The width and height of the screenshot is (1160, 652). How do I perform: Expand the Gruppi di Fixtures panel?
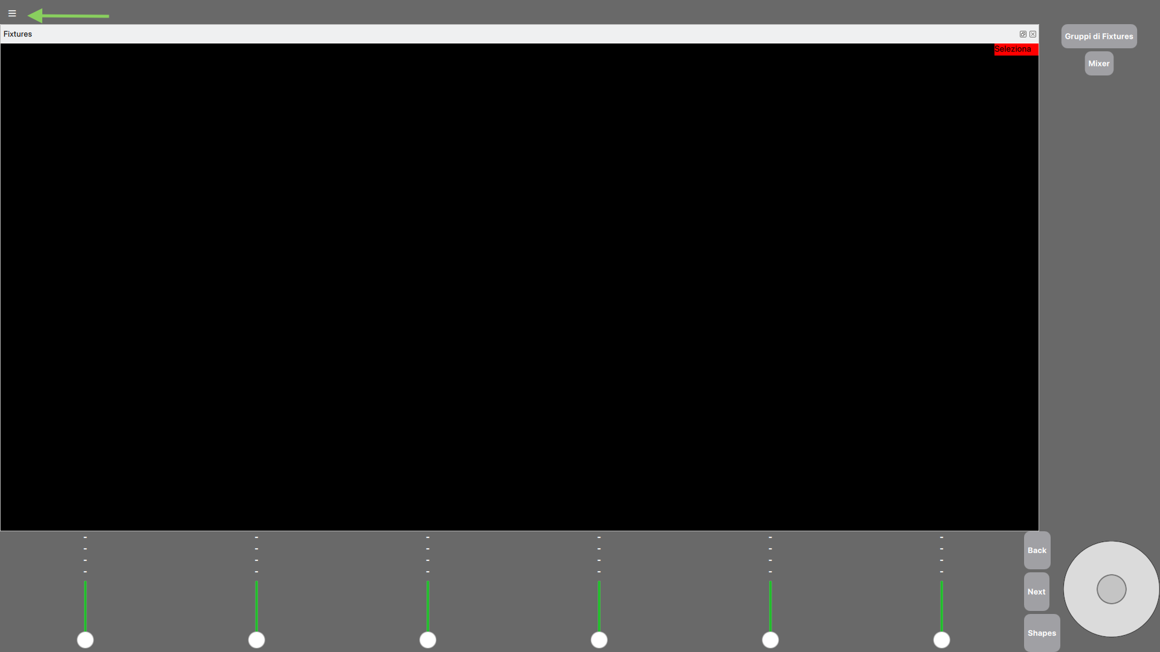click(x=1100, y=36)
